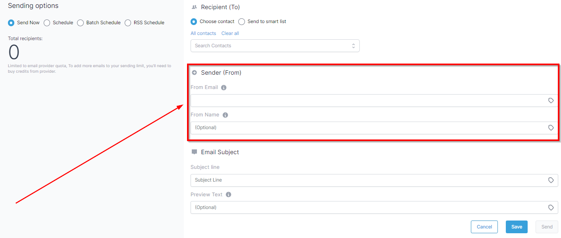Click the All contacts link
Viewport: 561px width, 238px height.
coord(203,33)
